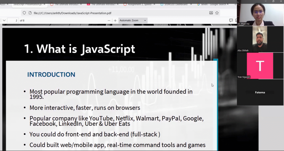Zoom out using the minus icon

109,21
